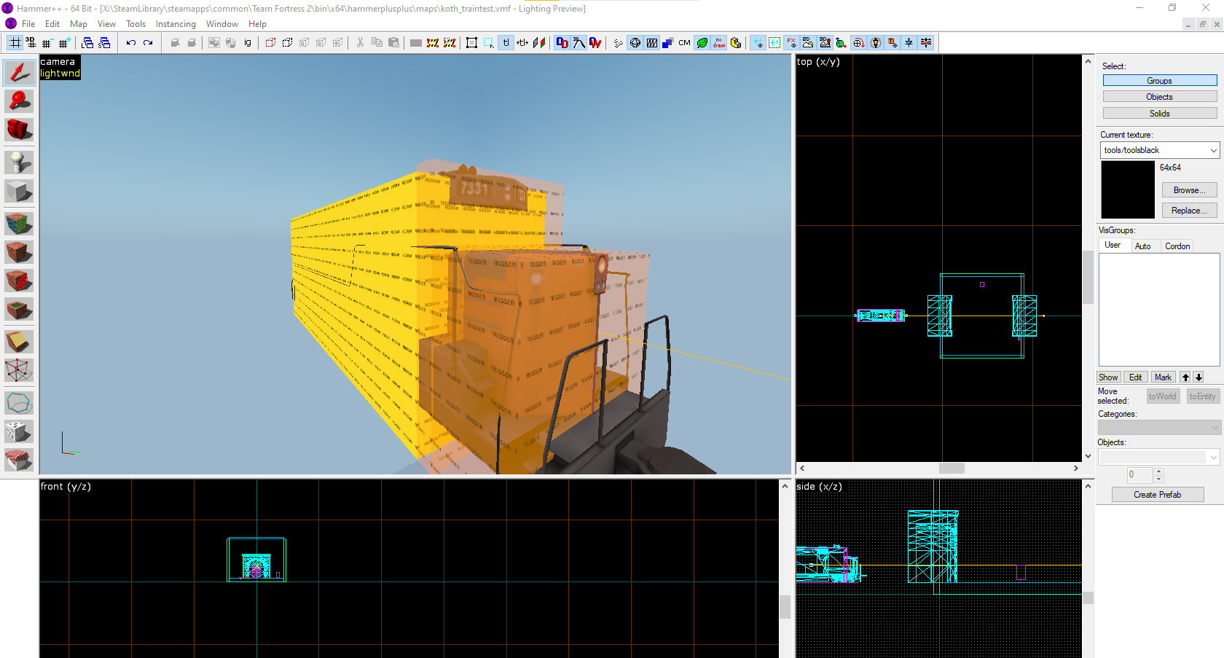Click the Carve toolbar icon
This screenshot has height=658, width=1224.
click(x=175, y=43)
